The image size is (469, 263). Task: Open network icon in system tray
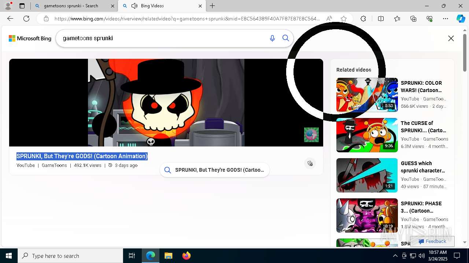coord(413,256)
